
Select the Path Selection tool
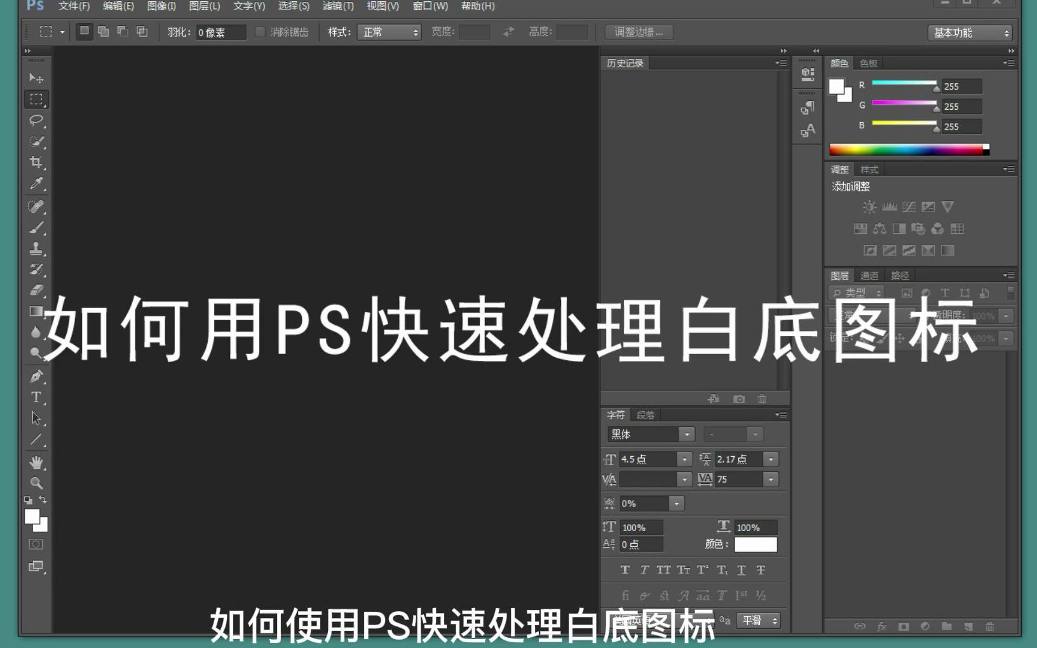tap(36, 419)
